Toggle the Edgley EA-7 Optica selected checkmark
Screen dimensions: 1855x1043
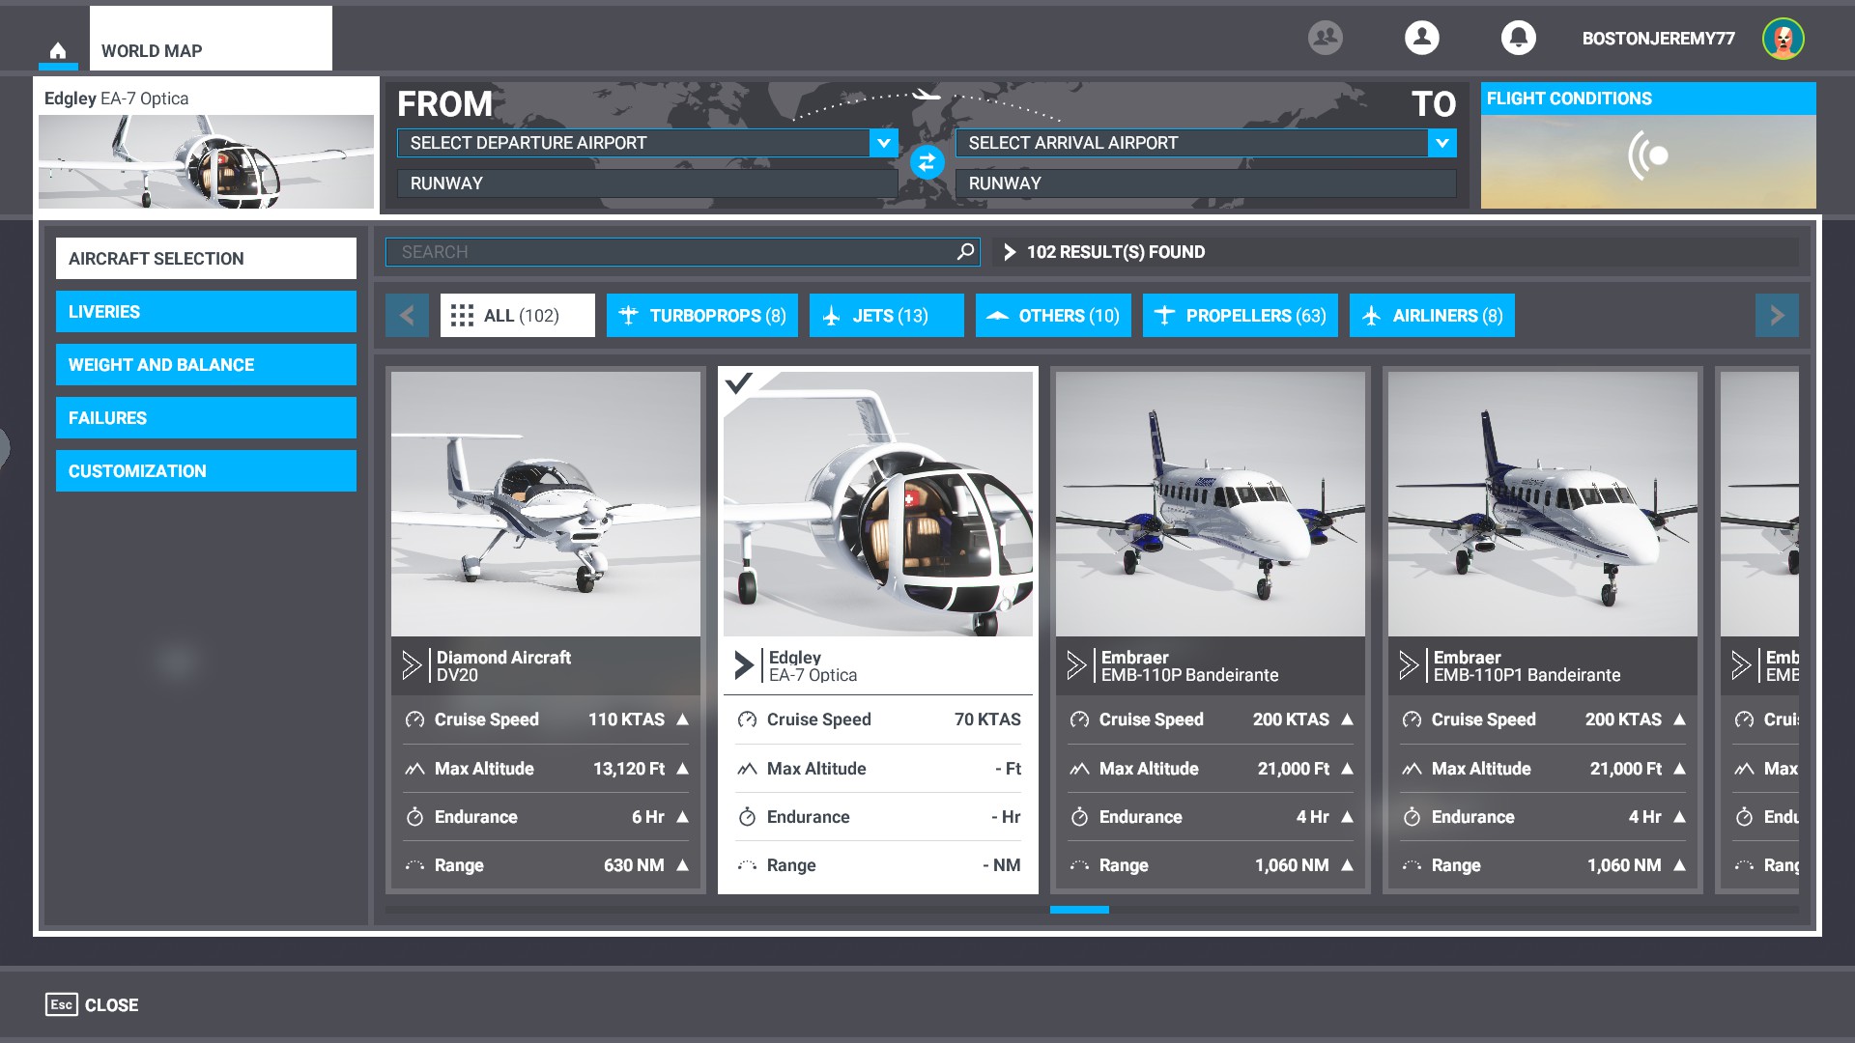coord(739,383)
